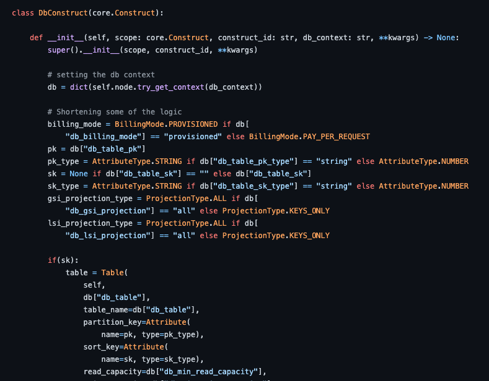Click the pk_type variable name

(63, 161)
